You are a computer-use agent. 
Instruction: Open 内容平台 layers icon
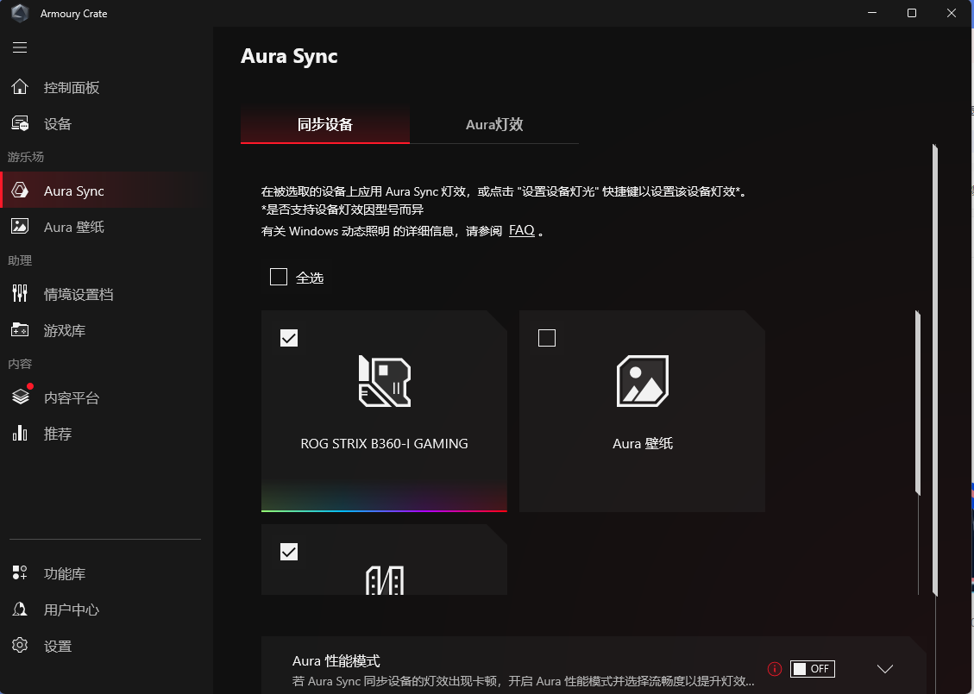pos(20,397)
